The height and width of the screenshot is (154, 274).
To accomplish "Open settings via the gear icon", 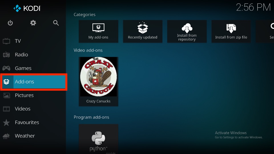I will click(33, 23).
